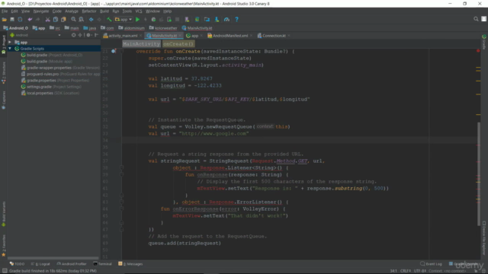Click the java breadcrumb folder
488x274 pixels.
(90, 28)
